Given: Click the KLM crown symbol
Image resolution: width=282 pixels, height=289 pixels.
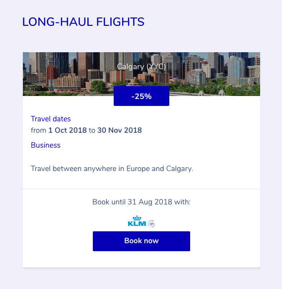Looking at the screenshot, I should 137,218.
